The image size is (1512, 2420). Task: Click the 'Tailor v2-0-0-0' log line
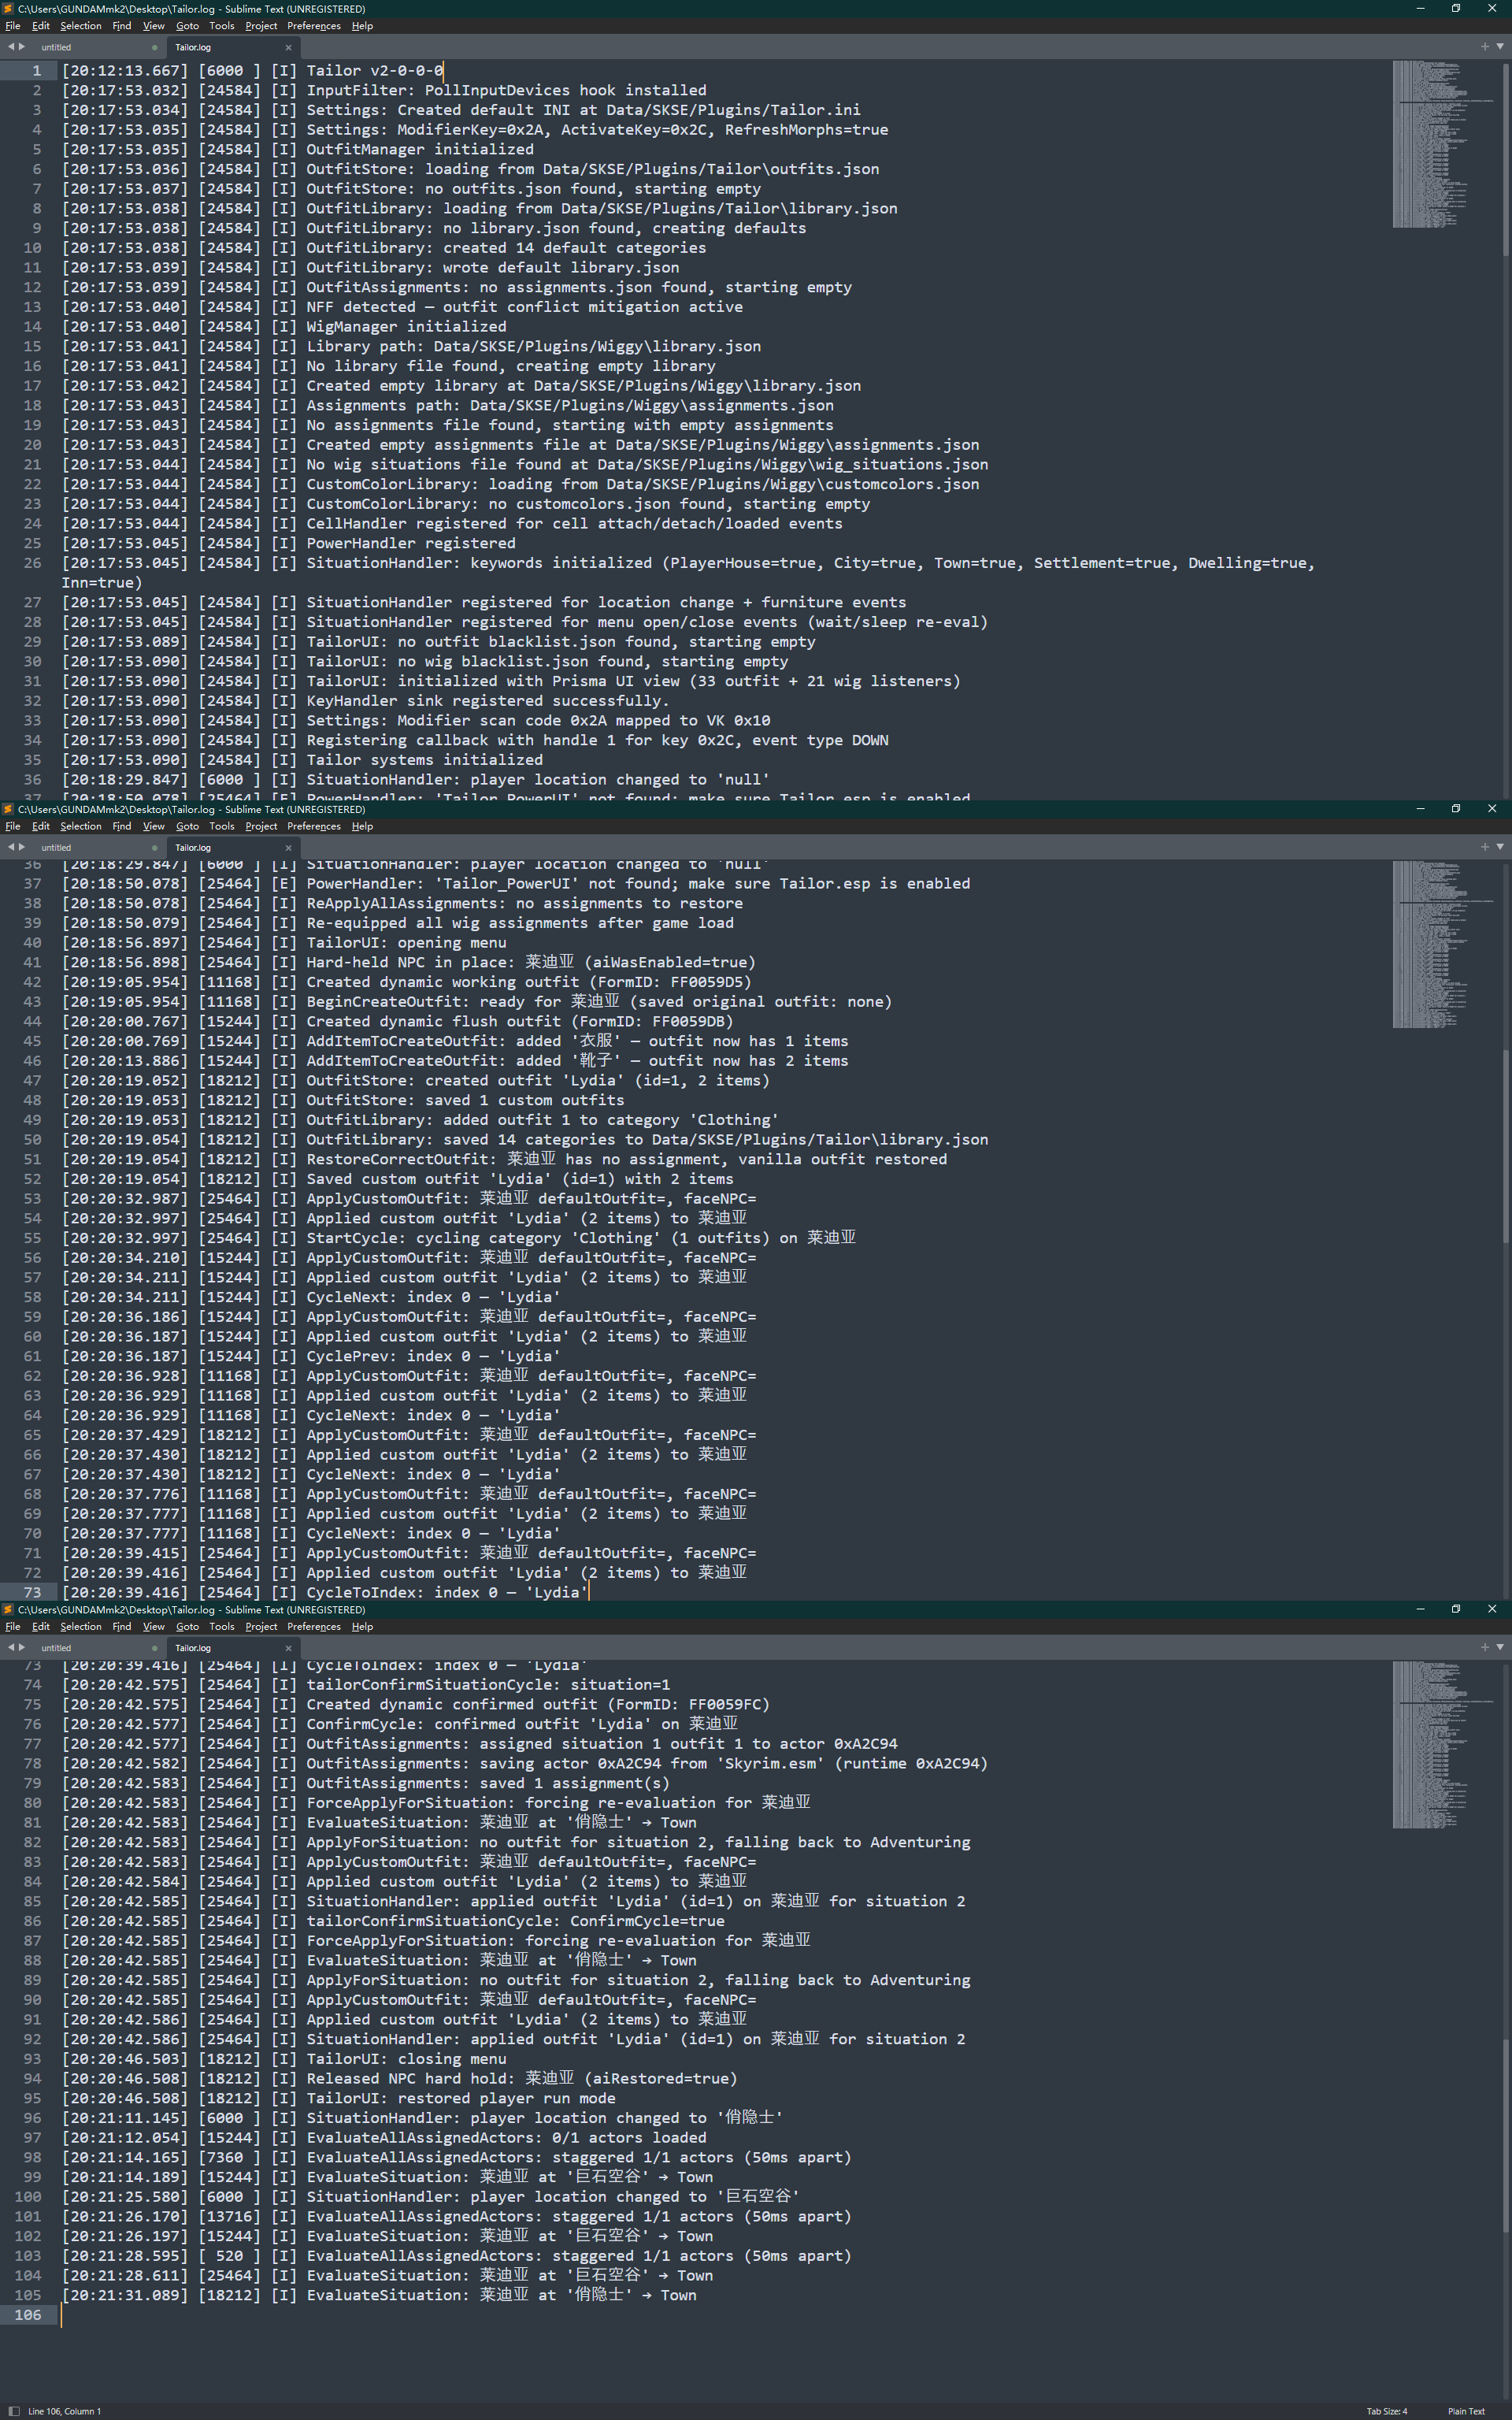252,71
